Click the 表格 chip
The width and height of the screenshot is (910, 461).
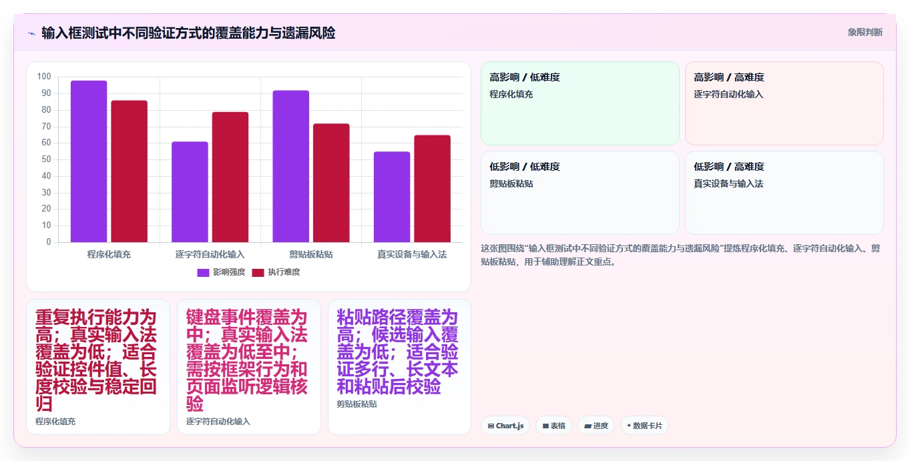pos(553,426)
